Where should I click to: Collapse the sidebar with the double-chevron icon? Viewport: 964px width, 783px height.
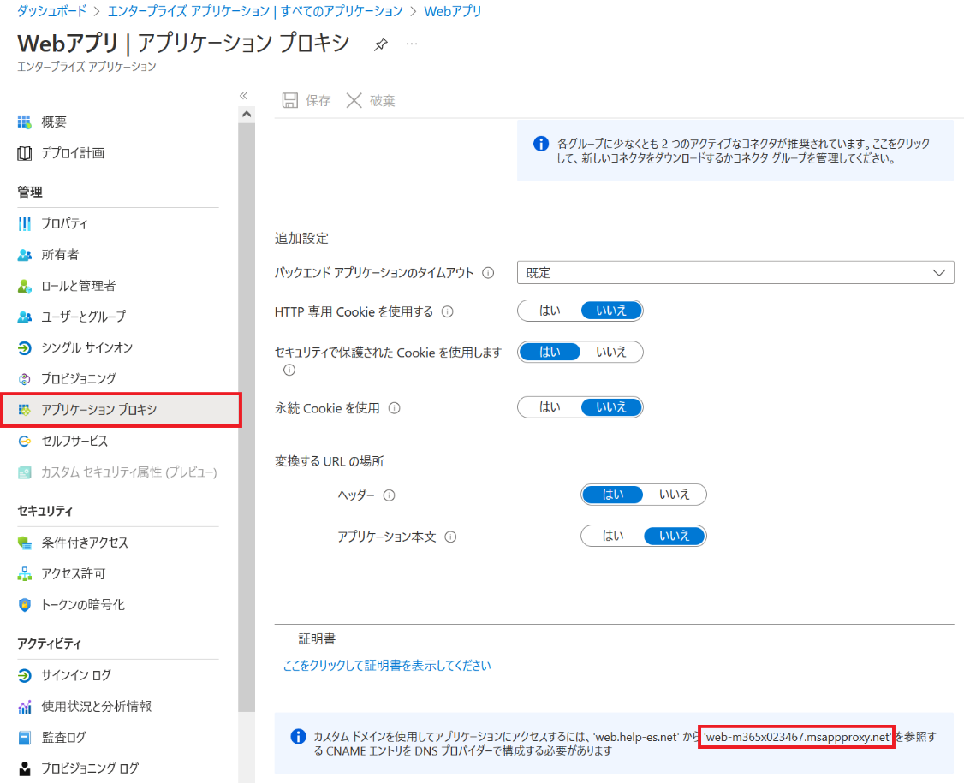pos(243,95)
